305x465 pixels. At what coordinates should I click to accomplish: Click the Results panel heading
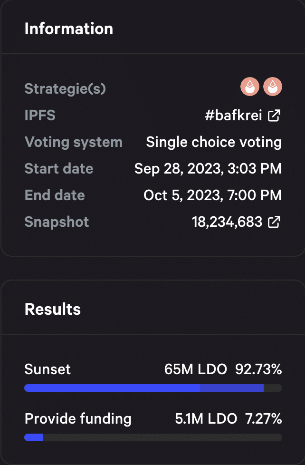53,310
